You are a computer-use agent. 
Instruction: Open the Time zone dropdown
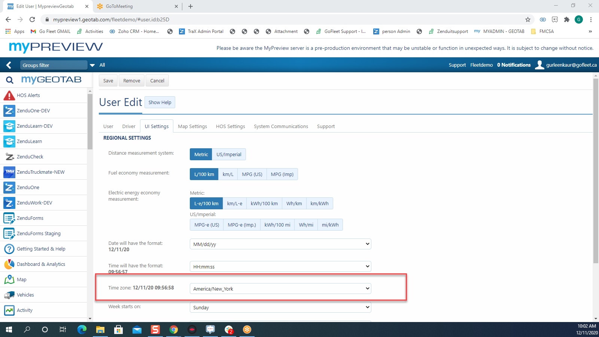click(x=280, y=289)
